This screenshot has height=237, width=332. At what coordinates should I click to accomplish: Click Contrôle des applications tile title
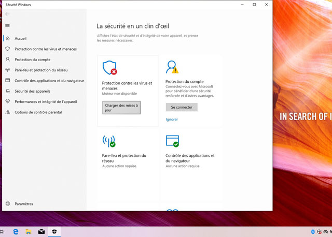coord(190,158)
